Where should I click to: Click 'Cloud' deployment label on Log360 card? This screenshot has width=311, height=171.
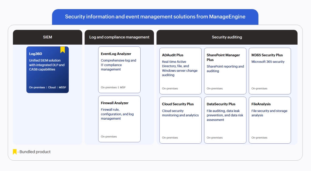click(x=52, y=87)
